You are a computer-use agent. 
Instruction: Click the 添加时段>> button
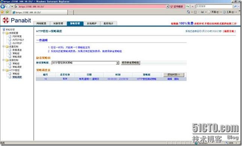coord(174,75)
